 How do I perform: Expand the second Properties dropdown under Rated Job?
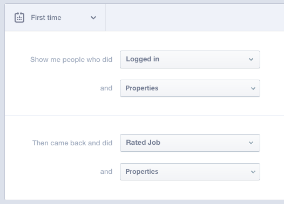[x=190, y=172]
